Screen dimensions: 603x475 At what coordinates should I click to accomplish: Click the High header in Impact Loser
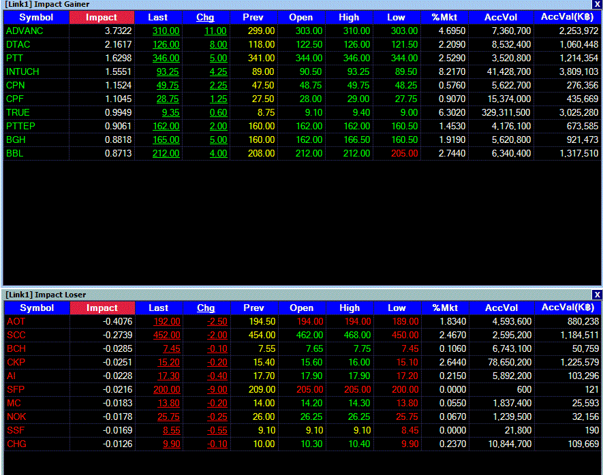350,308
